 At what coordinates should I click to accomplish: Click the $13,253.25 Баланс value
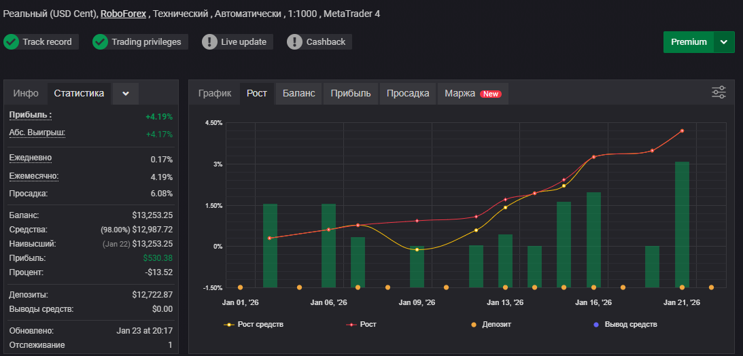pyautogui.click(x=152, y=215)
